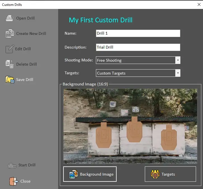Image resolution: width=203 pixels, height=189 pixels.
Task: Click the Open Drill printer icon
Action: tap(10, 18)
